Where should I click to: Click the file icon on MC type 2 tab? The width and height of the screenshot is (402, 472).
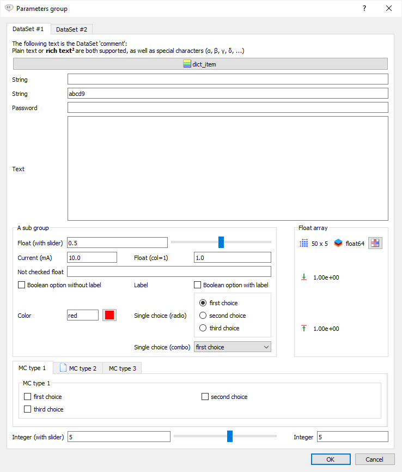pyautogui.click(x=63, y=368)
